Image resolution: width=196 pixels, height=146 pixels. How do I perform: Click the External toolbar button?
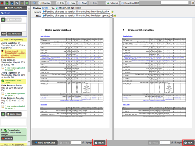[112, 2]
